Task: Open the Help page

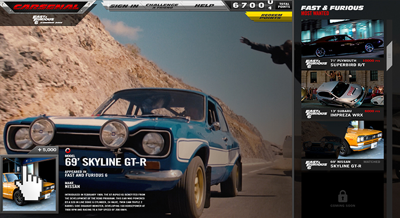Action: [x=204, y=6]
